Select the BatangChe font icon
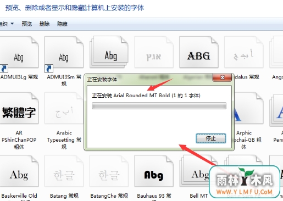 click(x=109, y=171)
